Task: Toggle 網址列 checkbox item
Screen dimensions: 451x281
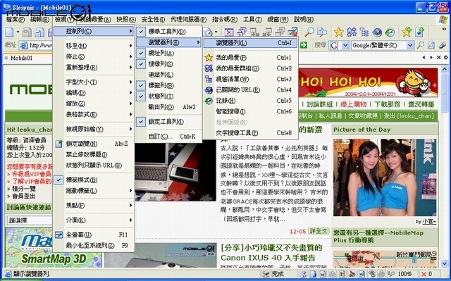Action: [168, 53]
